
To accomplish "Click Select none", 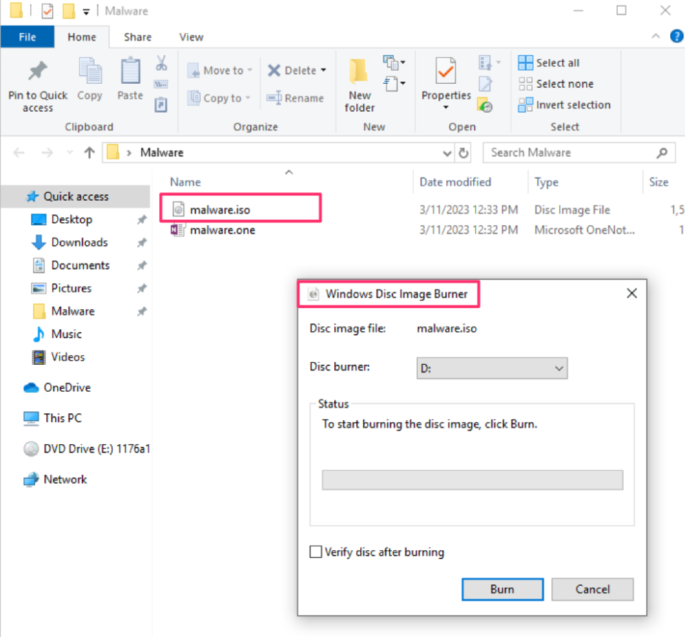I will click(556, 84).
